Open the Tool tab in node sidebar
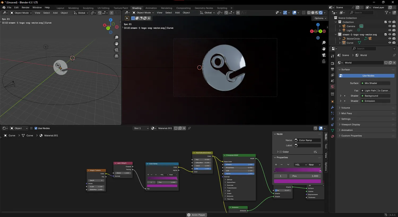398x217 pixels. click(326, 146)
